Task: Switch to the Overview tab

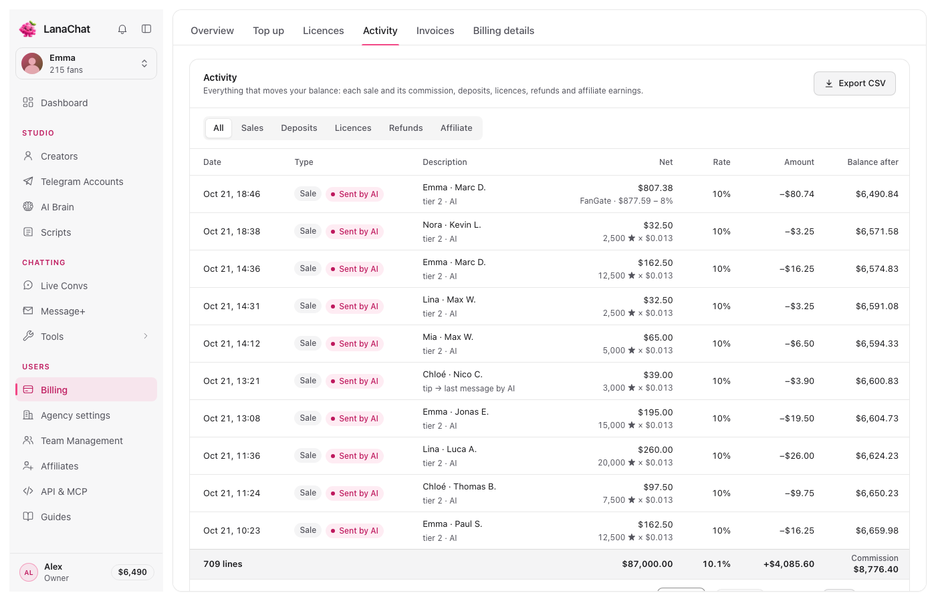Action: point(212,31)
